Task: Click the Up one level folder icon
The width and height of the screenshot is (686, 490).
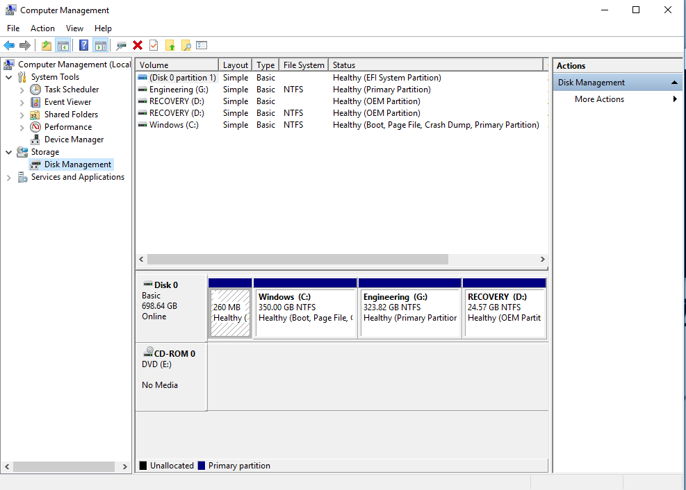Action: click(x=46, y=44)
